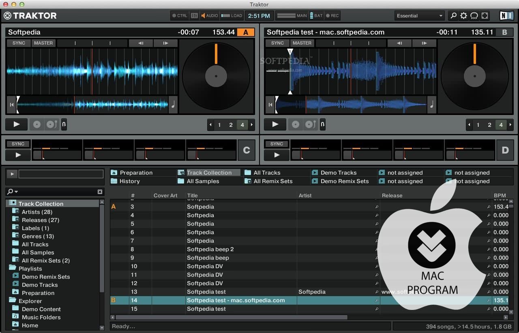Decrease loop size arrow on Deck A
Image resolution: width=519 pixels, height=333 pixels.
(x=210, y=125)
